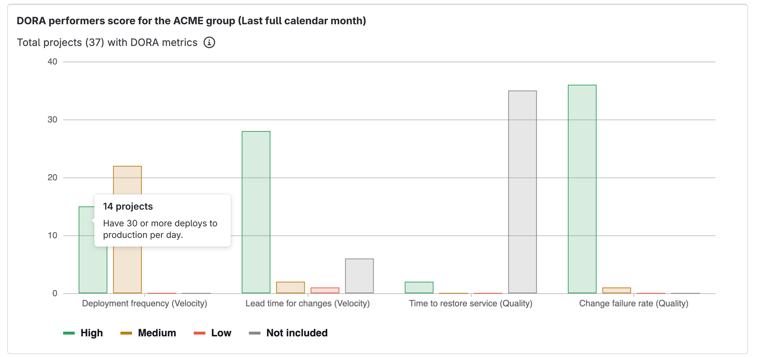Image resolution: width=759 pixels, height=357 pixels.
Task: Click the orange Medium bar for Lead time
Action: click(x=290, y=288)
